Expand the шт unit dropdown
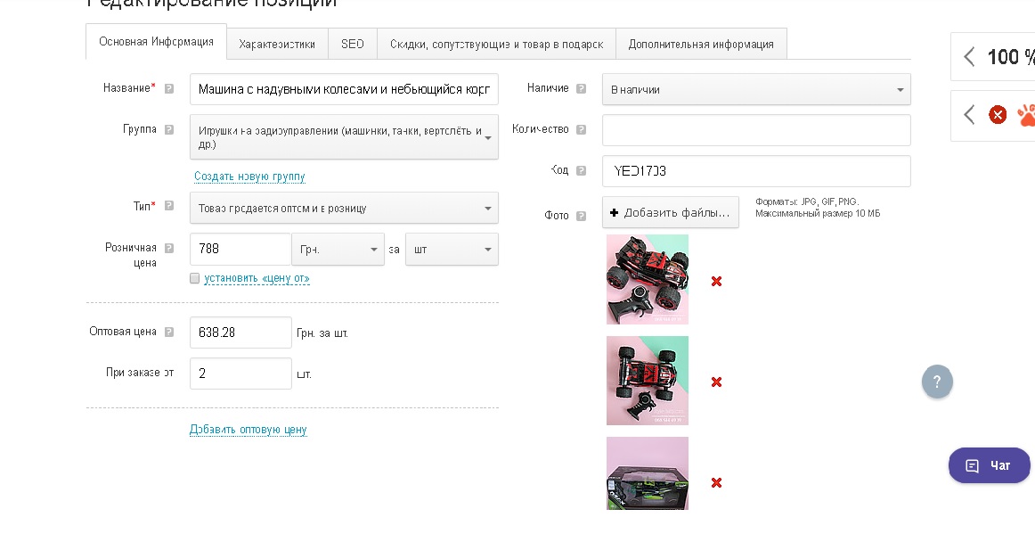 tap(452, 250)
